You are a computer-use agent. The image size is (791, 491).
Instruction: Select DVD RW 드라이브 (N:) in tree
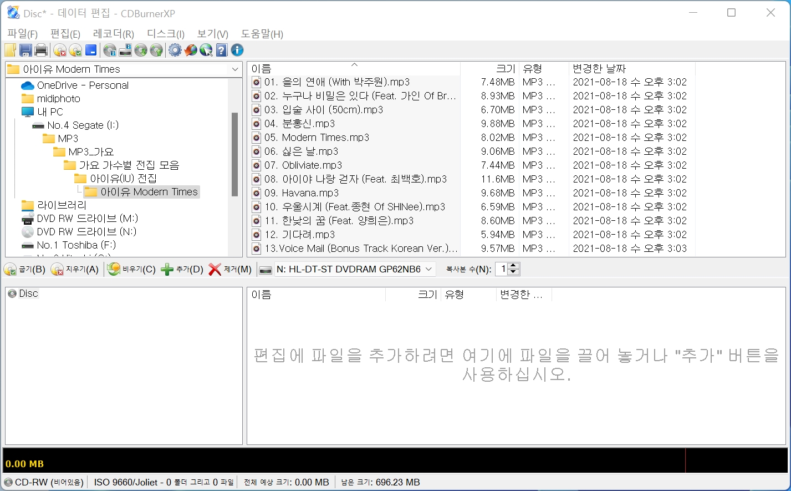click(x=86, y=232)
